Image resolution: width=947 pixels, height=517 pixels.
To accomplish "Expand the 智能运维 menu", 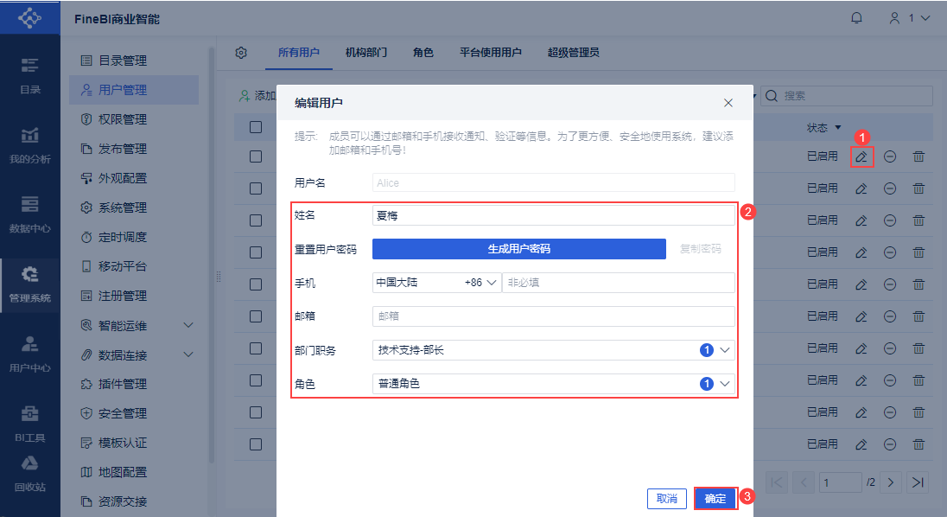I will tap(188, 326).
